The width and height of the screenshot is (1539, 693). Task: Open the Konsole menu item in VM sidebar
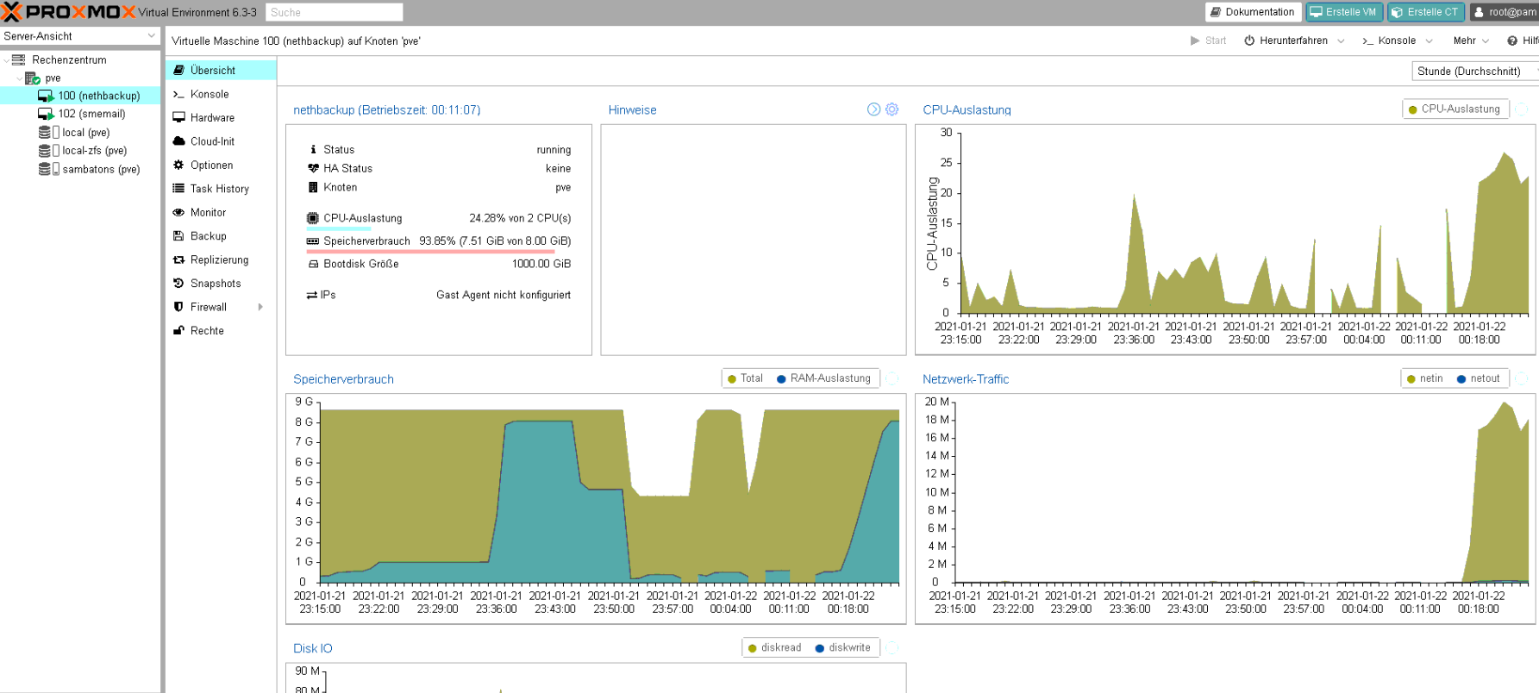[221, 94]
